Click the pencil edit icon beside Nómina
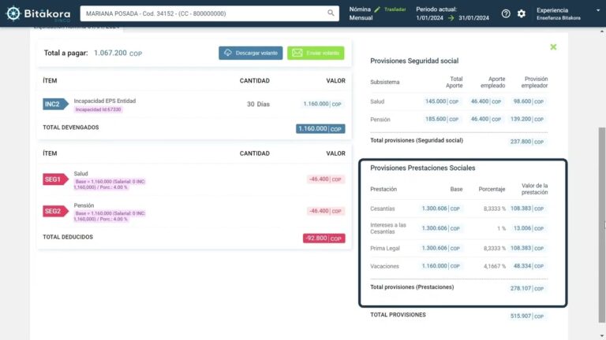This screenshot has height=340, width=606. coord(377,9)
